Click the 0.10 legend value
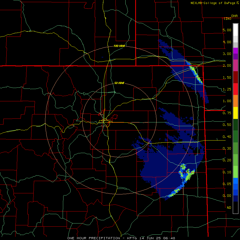Image resolution: width=240 pixels, height=240 pixels. pyautogui.click(x=227, y=172)
